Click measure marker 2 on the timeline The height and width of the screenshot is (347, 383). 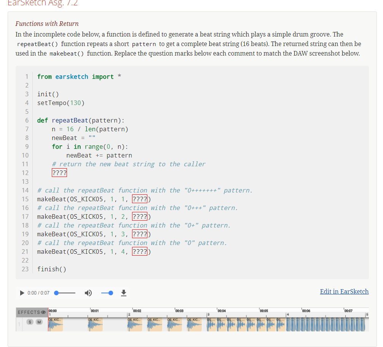pos(128,315)
